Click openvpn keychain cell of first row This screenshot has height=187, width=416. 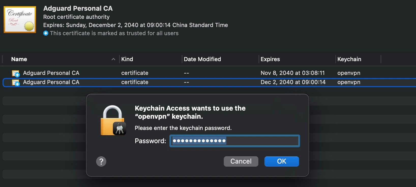click(349, 73)
